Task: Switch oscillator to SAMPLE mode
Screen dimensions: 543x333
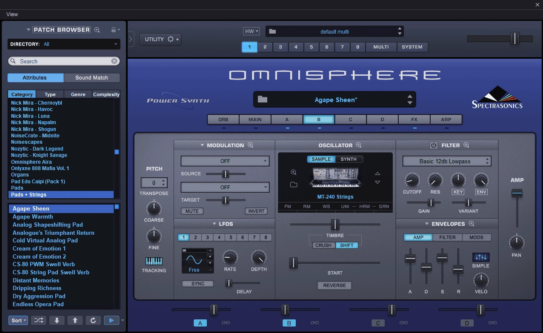Action: [x=321, y=159]
